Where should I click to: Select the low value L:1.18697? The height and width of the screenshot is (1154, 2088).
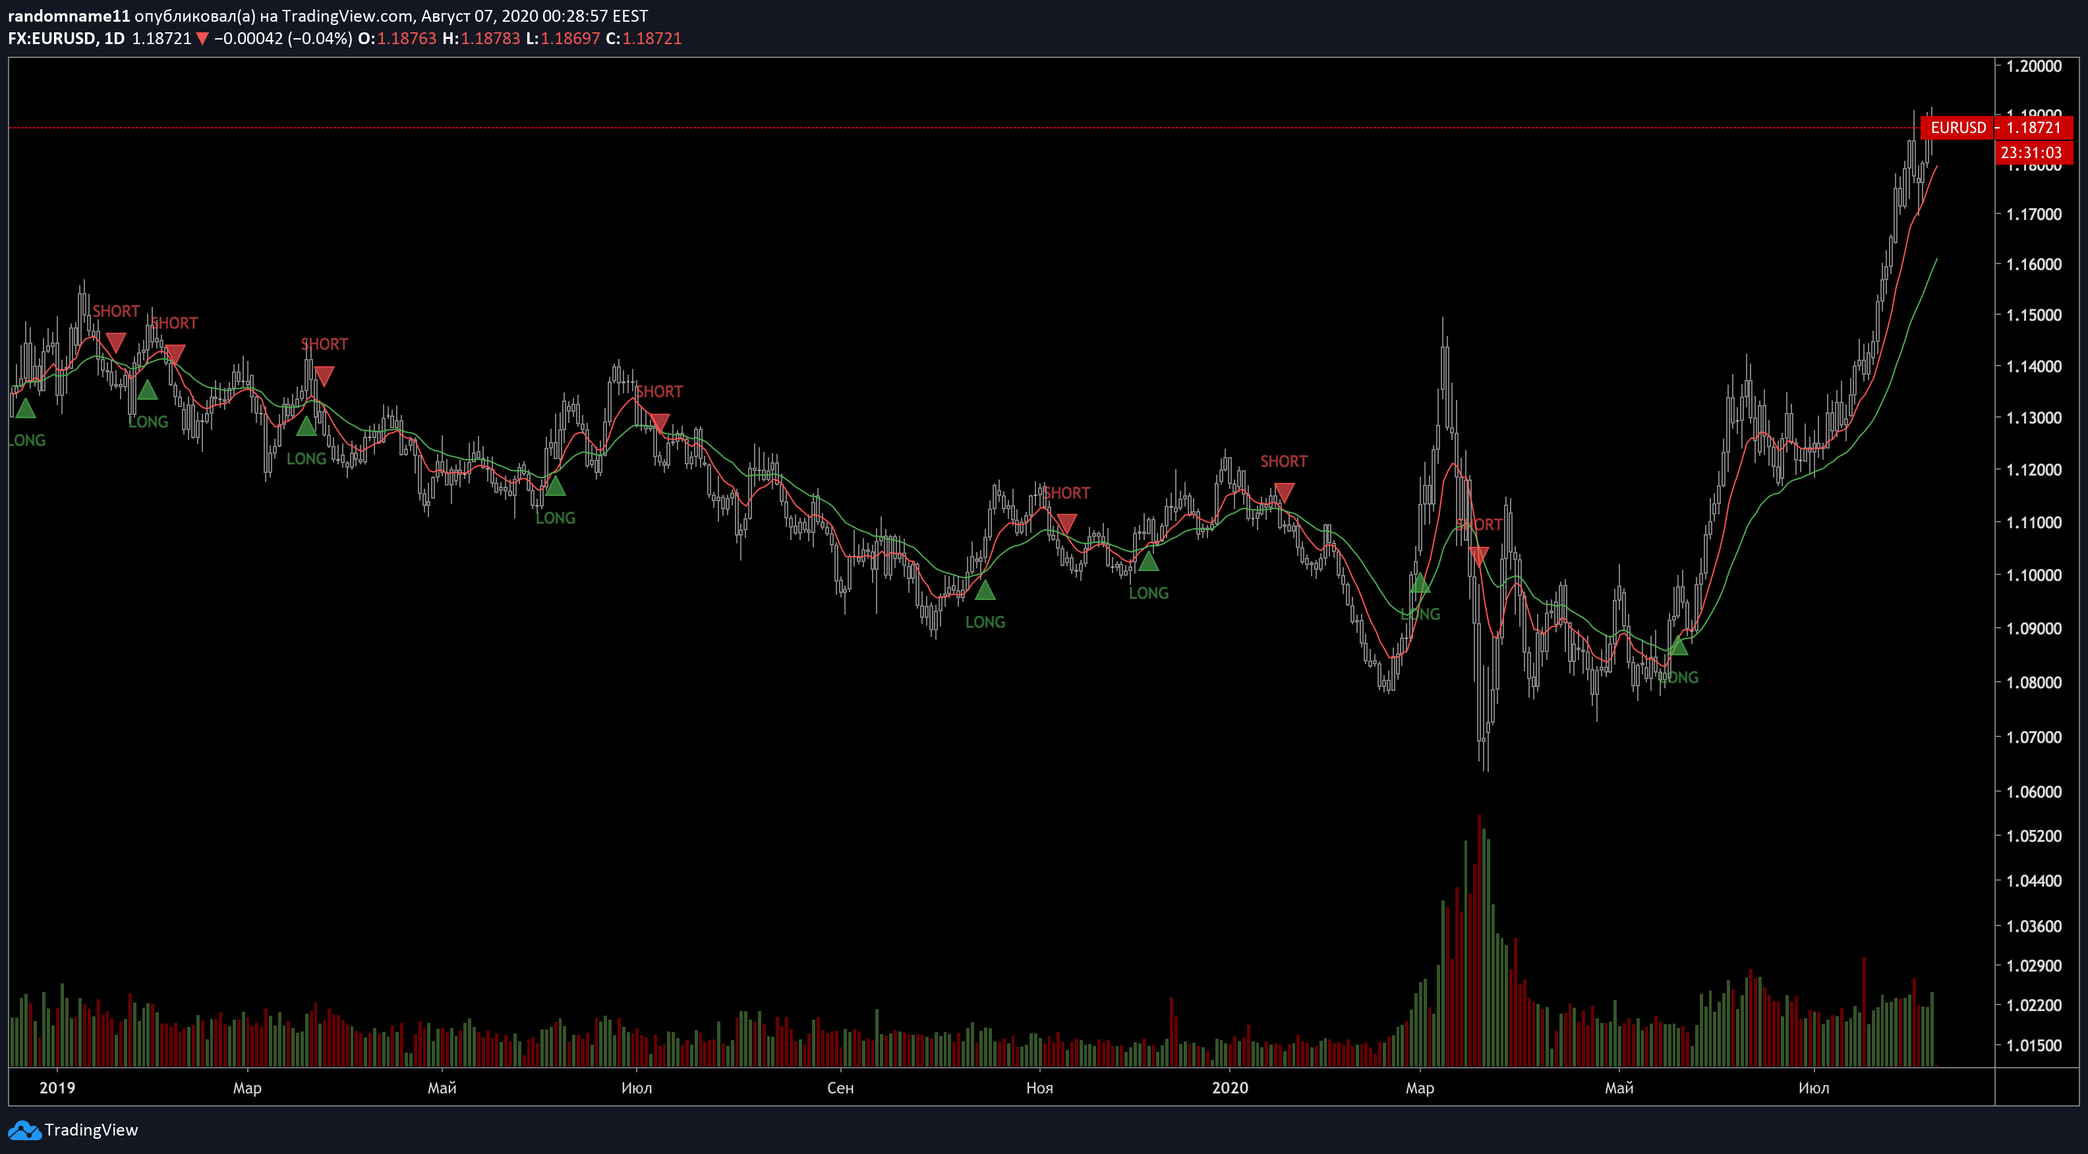562,38
